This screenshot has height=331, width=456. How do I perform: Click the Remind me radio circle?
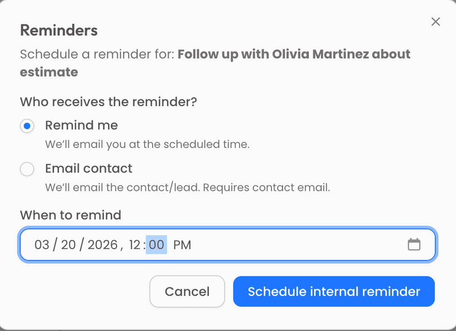click(27, 126)
